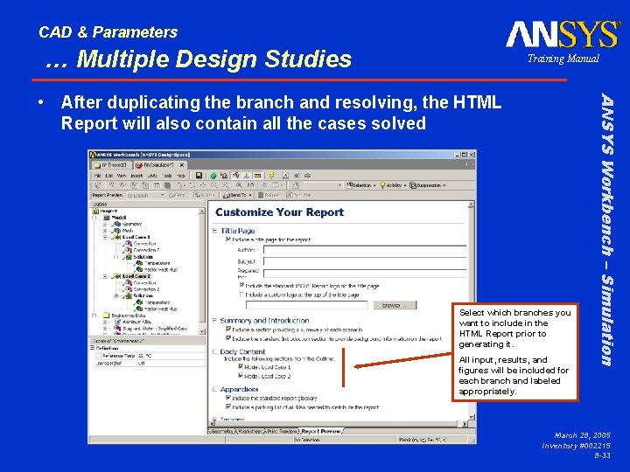630x472 pixels.
Task: Click the custom logo path input field
Action: click(306, 305)
